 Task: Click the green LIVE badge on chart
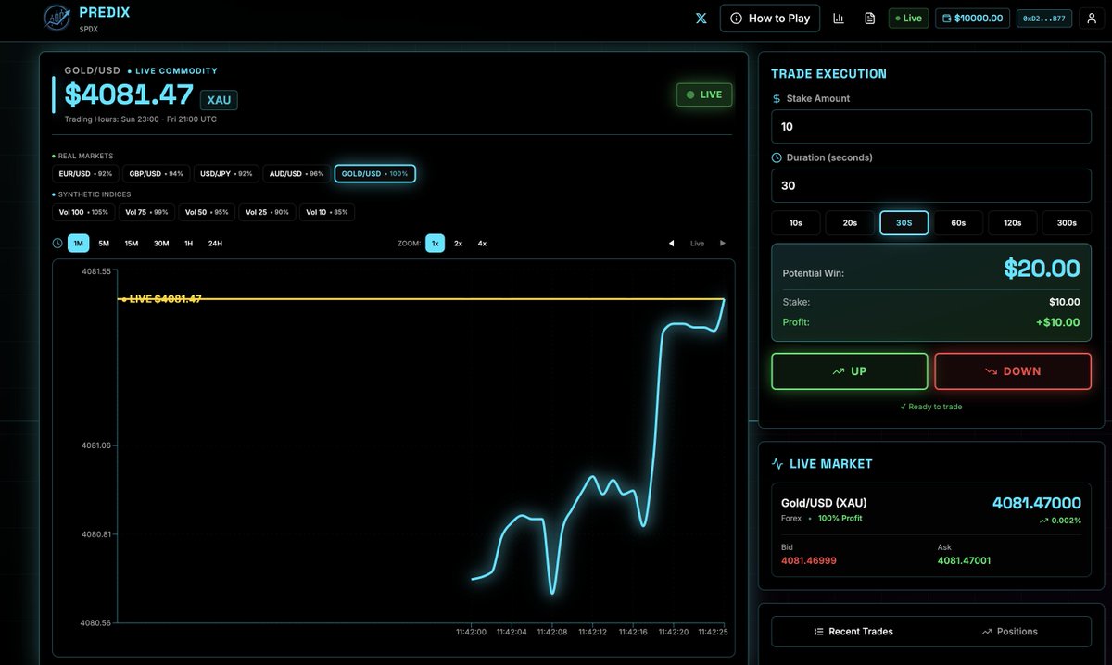(704, 94)
